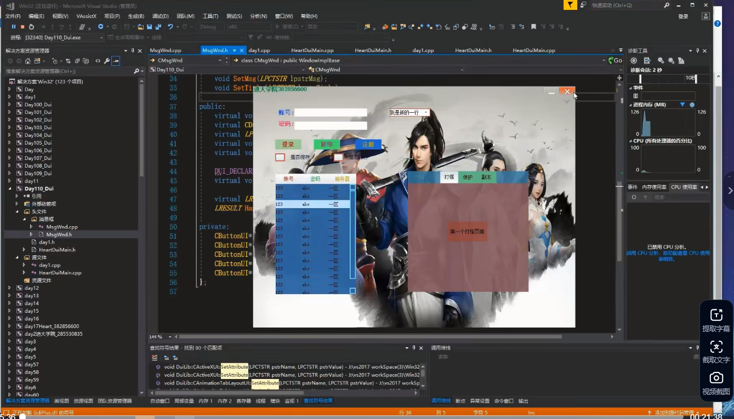Collapse the CPU graph section
734x419 pixels.
pos(630,141)
